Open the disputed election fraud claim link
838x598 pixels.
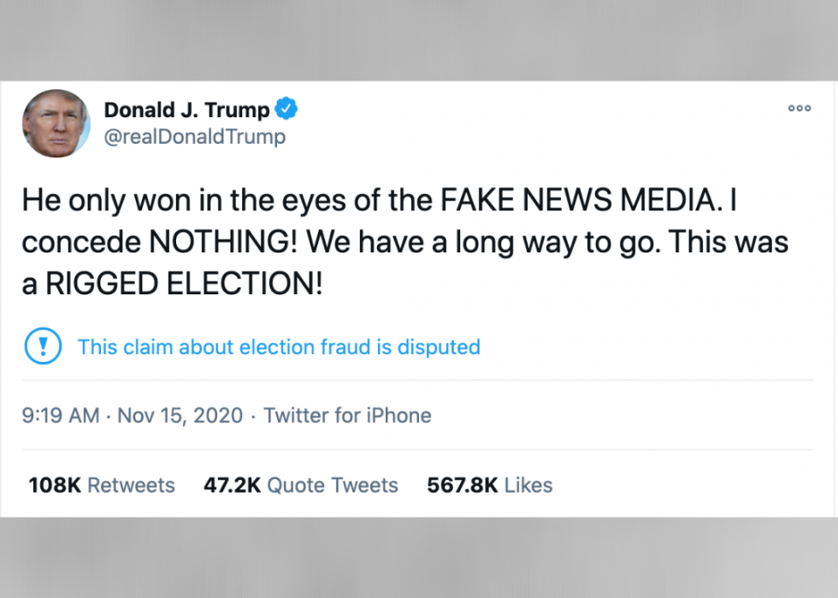pyautogui.click(x=279, y=346)
